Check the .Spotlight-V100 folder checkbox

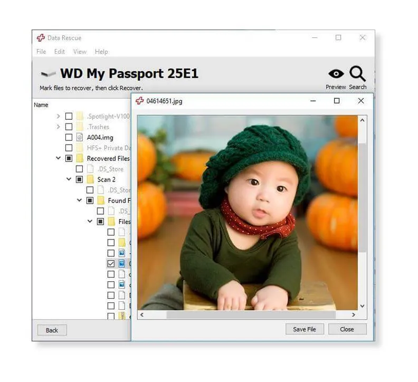tap(69, 116)
